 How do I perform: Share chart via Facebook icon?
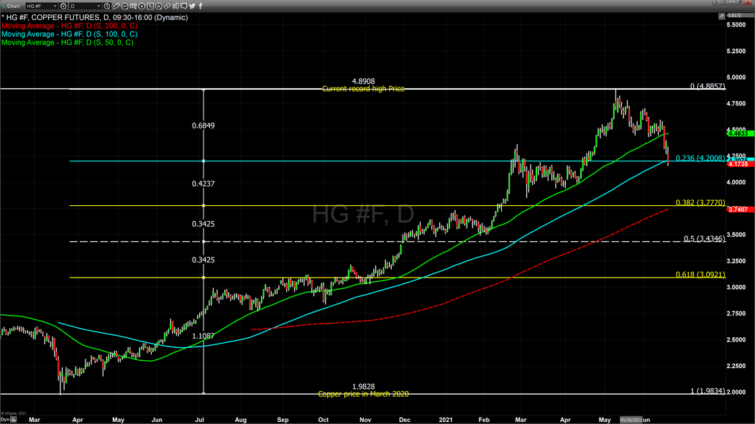coord(201,6)
